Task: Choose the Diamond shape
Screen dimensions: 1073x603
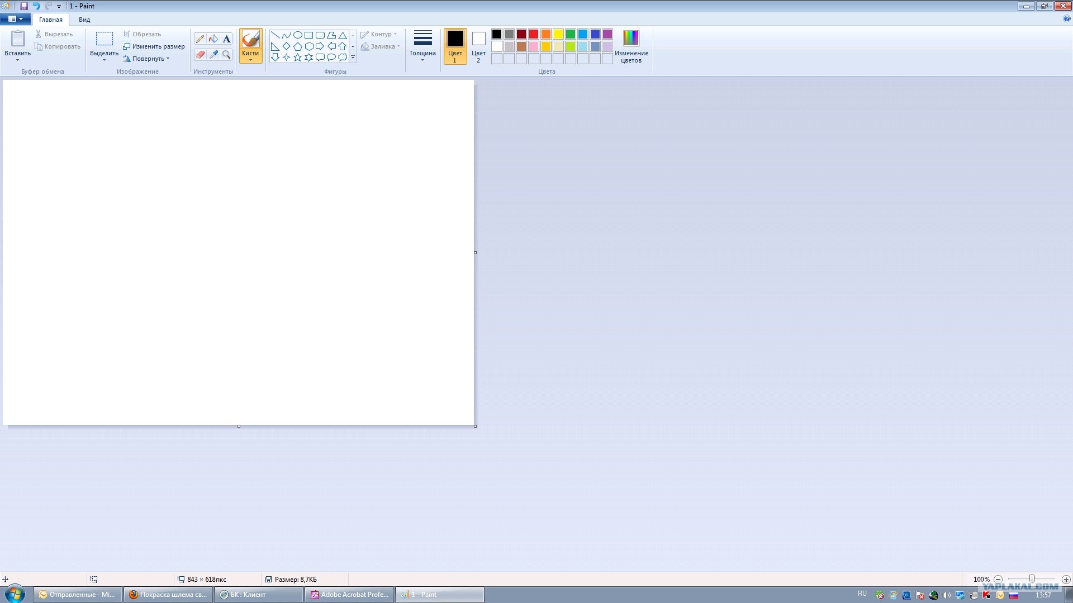Action: tap(286, 46)
